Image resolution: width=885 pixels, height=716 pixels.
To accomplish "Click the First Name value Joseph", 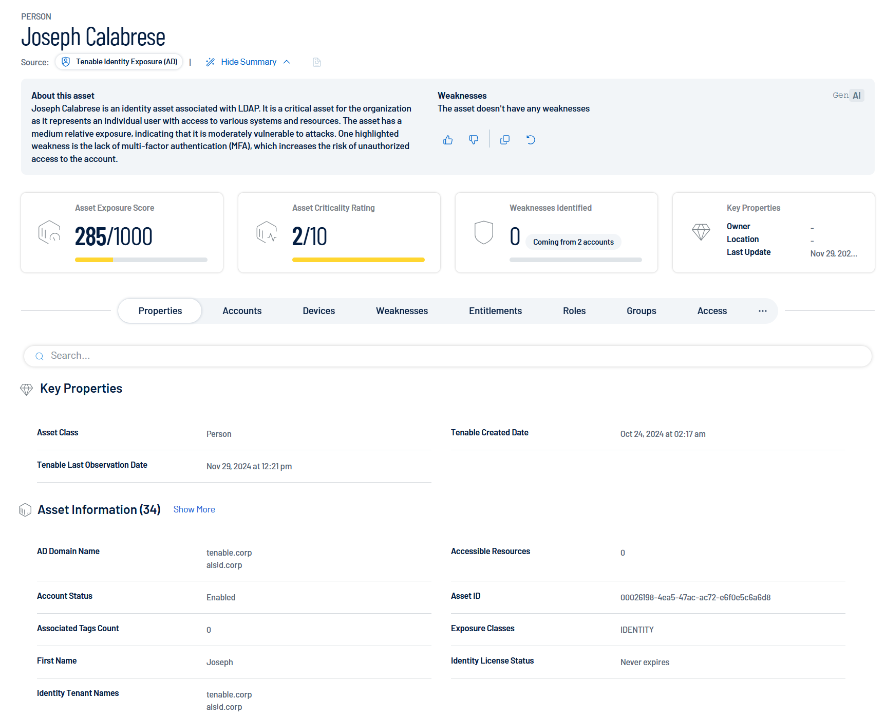I will pos(220,663).
